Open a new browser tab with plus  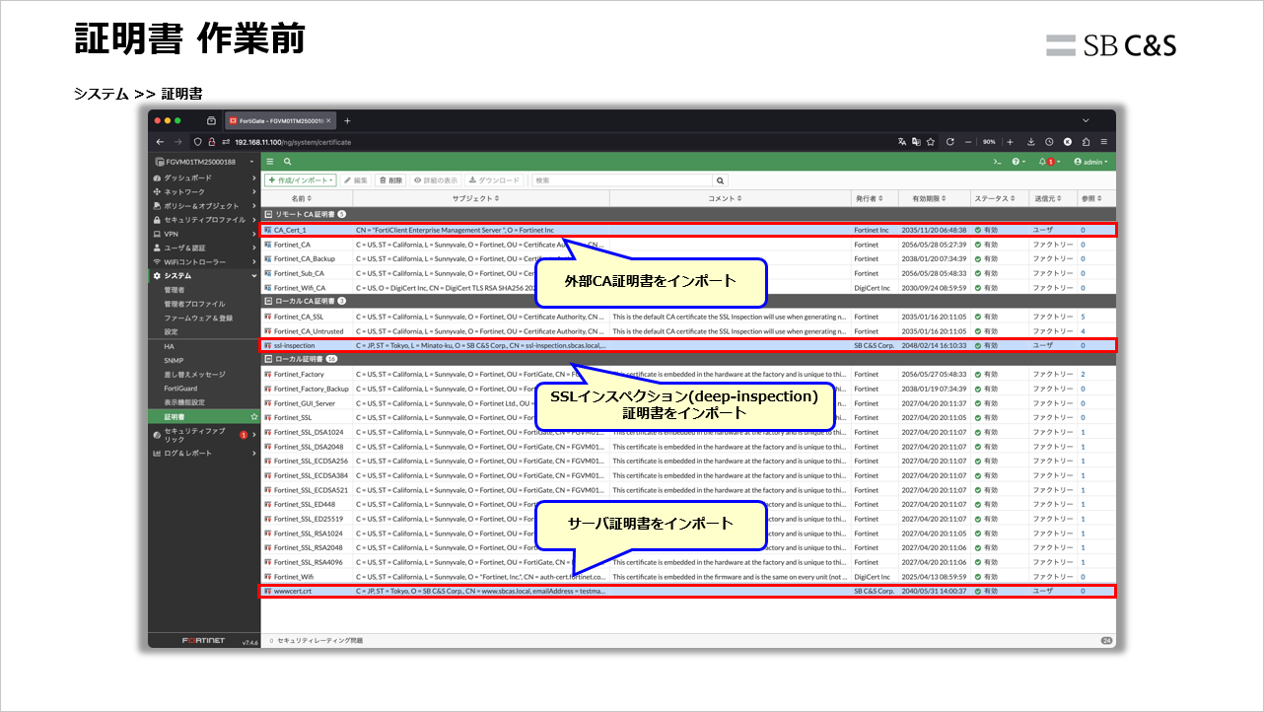point(347,121)
